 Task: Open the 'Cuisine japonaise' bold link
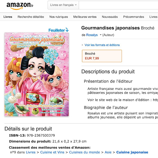[132, 152]
